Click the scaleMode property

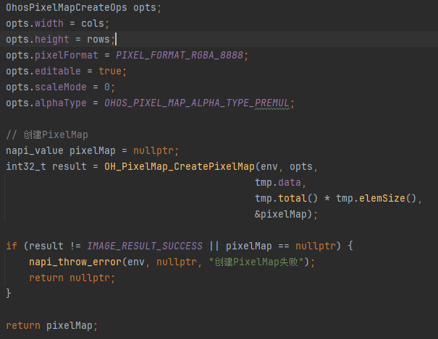[61, 87]
